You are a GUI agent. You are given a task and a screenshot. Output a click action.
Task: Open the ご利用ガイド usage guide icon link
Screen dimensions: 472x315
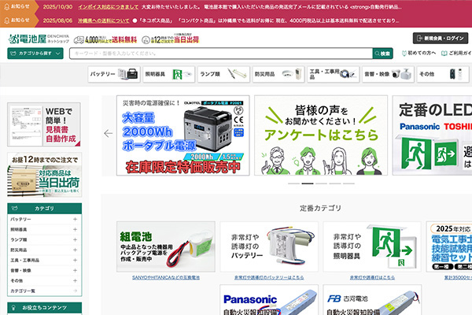(x=454, y=54)
